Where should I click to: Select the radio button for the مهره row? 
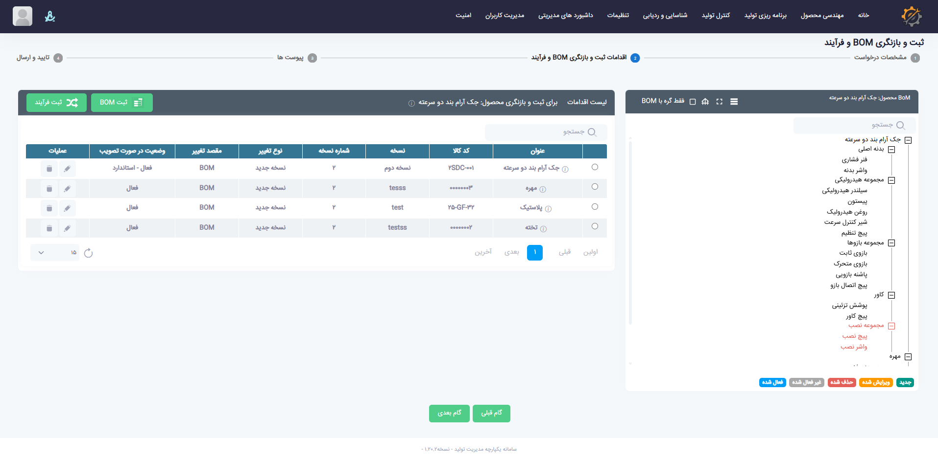click(x=595, y=187)
